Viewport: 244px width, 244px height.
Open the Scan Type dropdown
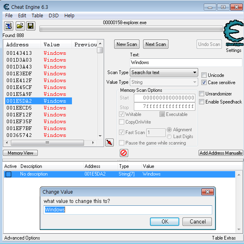point(164,72)
